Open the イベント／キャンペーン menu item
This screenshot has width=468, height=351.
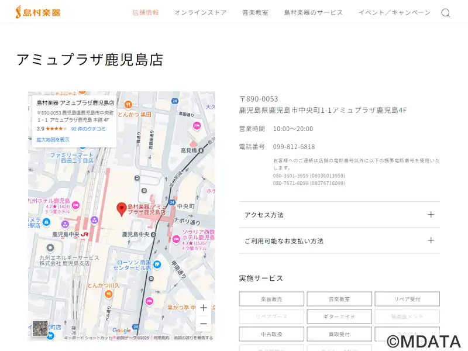coord(394,12)
